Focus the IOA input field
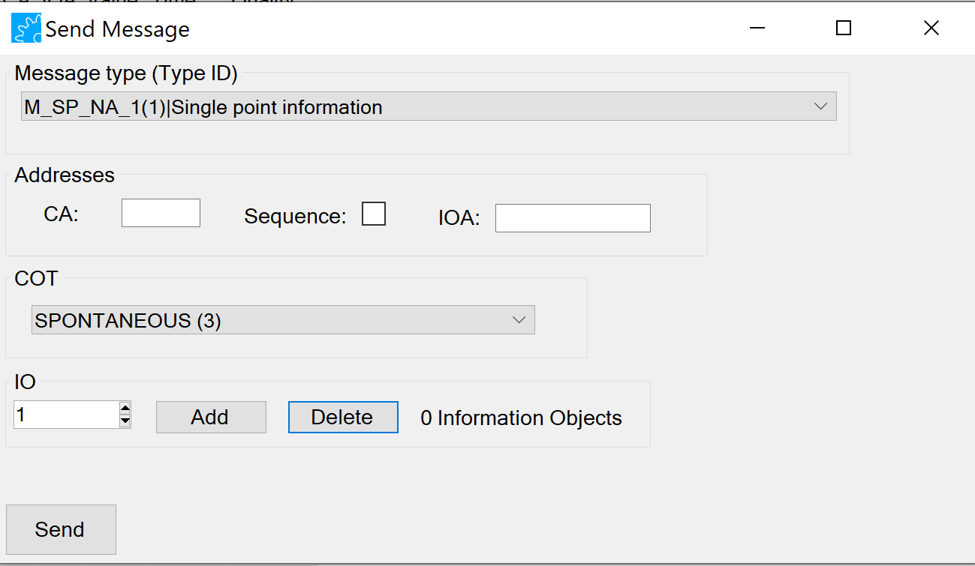Viewport: 975px width, 566px height. click(573, 218)
